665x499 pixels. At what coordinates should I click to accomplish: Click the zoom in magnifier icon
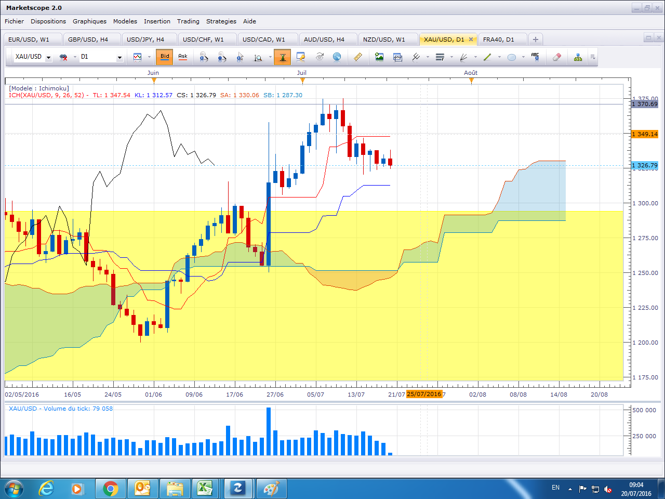pyautogui.click(x=204, y=57)
